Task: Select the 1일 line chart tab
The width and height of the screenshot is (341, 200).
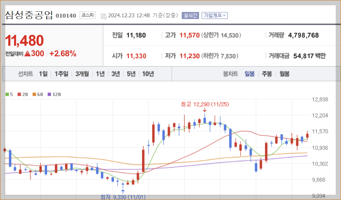Action: click(43, 74)
